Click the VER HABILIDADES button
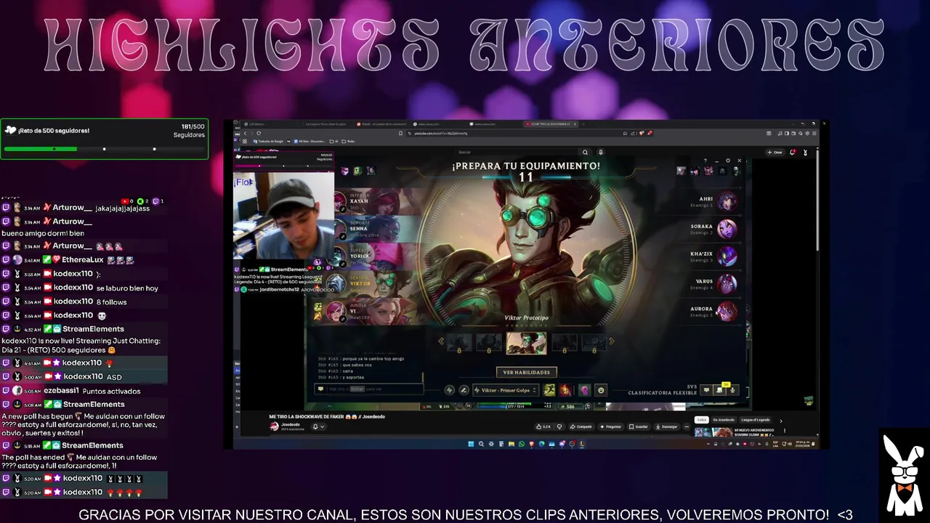Image resolution: width=930 pixels, height=523 pixels. click(x=526, y=372)
